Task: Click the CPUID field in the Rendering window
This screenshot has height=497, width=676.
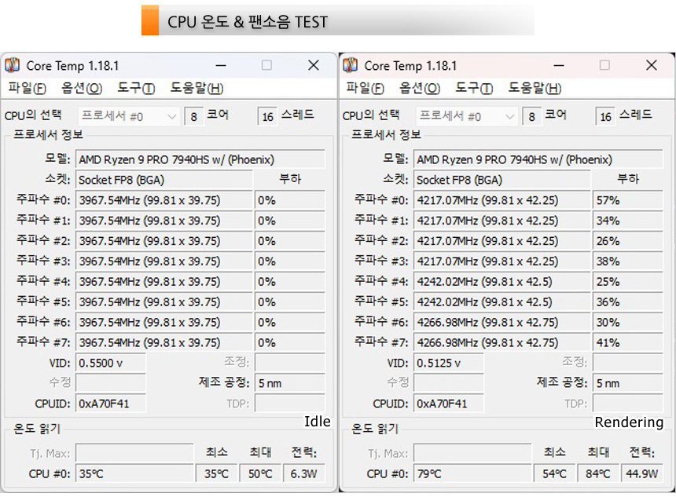Action: click(449, 404)
